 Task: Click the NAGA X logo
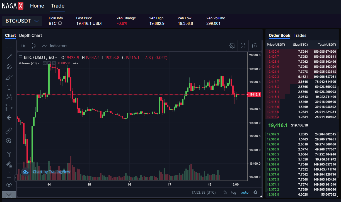pyautogui.click(x=13, y=6)
